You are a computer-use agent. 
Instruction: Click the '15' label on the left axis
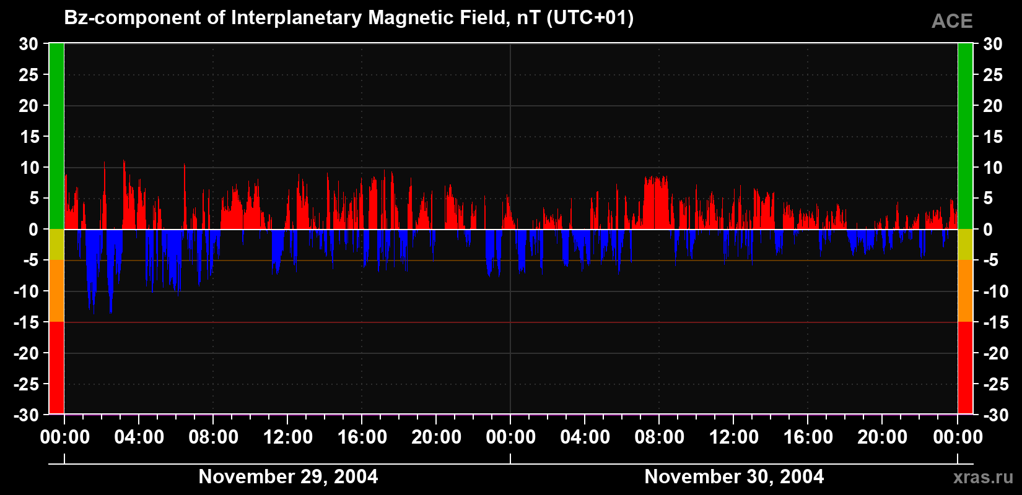point(28,137)
